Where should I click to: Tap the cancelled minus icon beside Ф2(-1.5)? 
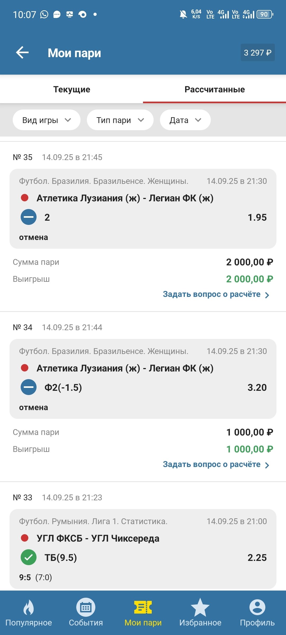[x=29, y=387]
